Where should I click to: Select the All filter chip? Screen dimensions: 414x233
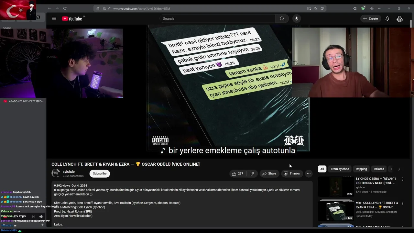click(x=322, y=169)
